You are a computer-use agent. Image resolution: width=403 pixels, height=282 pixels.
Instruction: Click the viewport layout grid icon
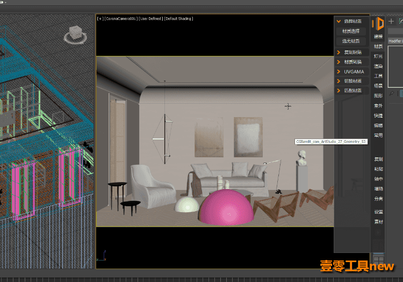[x=378, y=259]
